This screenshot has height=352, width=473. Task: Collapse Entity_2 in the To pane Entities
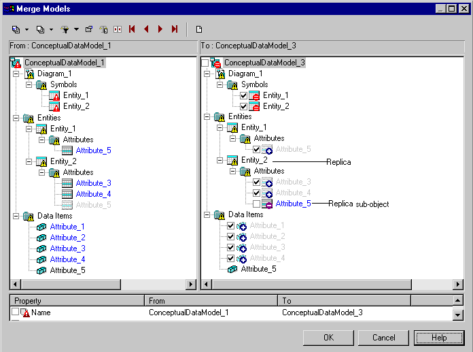[x=220, y=160]
